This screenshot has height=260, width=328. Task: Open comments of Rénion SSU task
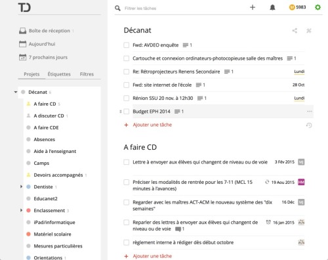(x=202, y=98)
